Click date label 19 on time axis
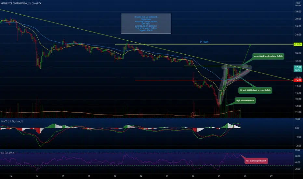Screen dimensions: 303x179 point(115,176)
